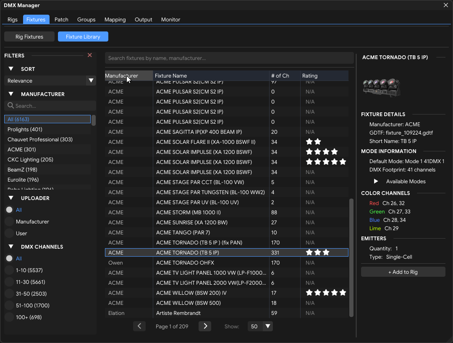Open the Show 50 per-page dropdown

[x=260, y=326]
